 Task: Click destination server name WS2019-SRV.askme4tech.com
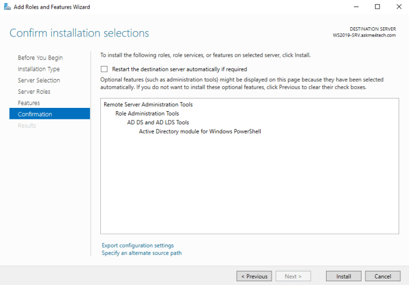coord(364,35)
